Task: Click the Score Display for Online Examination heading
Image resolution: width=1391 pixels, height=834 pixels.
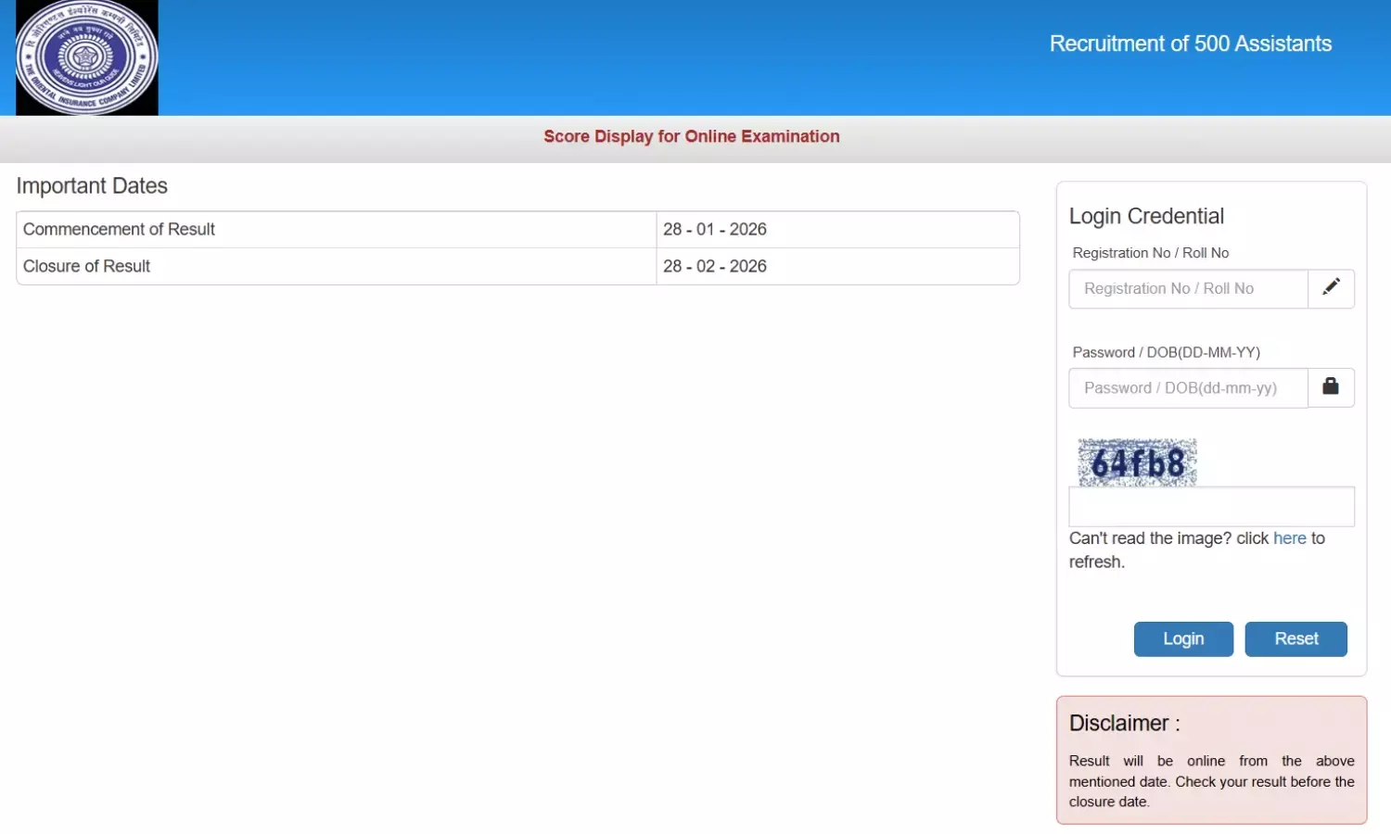Action: pos(691,136)
